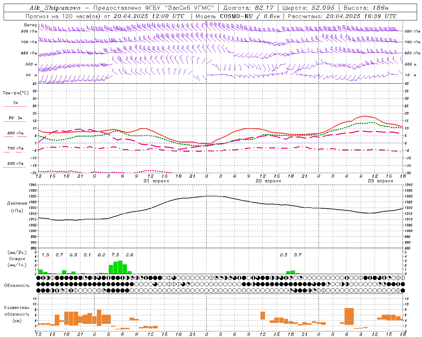Select the Долгота: 82.17 header field
The width and height of the screenshot is (422, 337).
pyautogui.click(x=248, y=8)
